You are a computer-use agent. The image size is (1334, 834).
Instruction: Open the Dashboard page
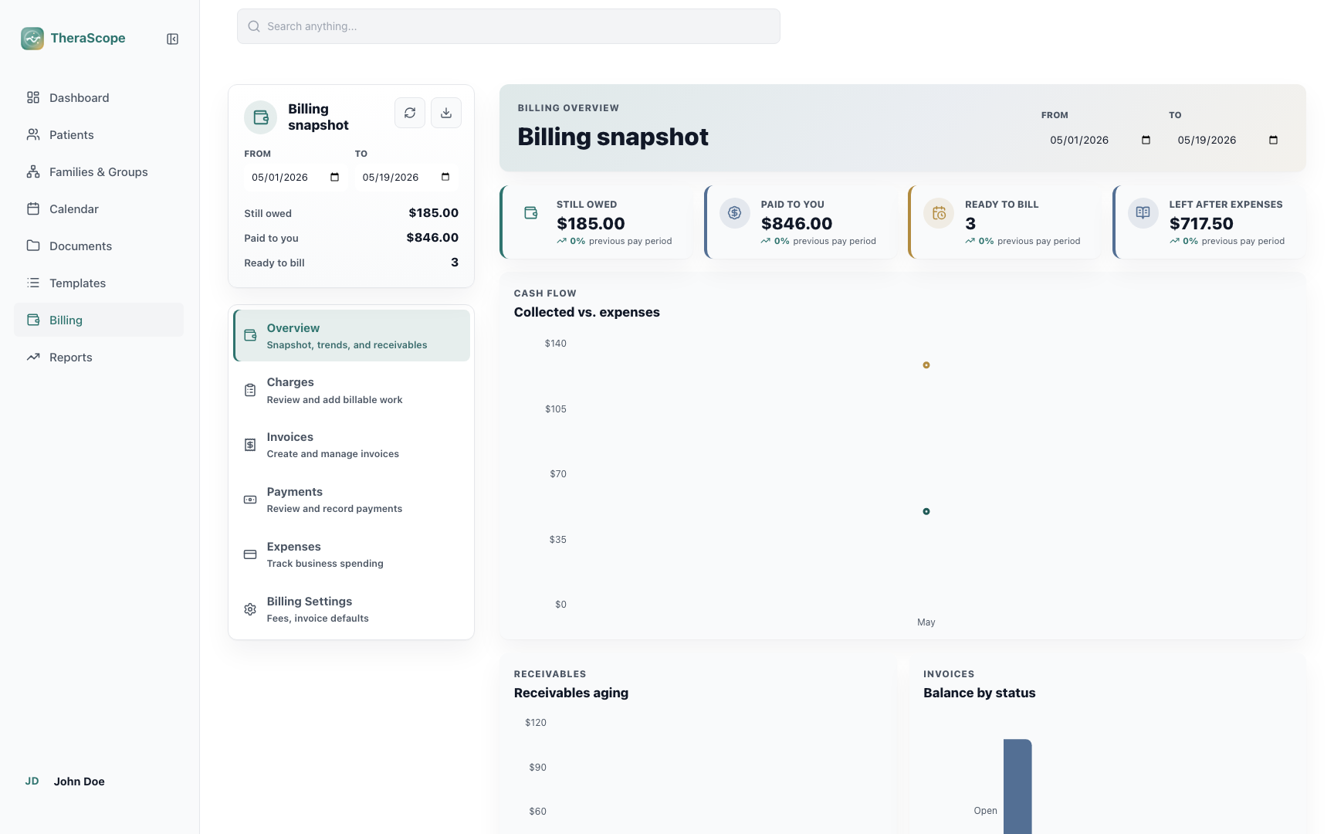tap(99, 97)
